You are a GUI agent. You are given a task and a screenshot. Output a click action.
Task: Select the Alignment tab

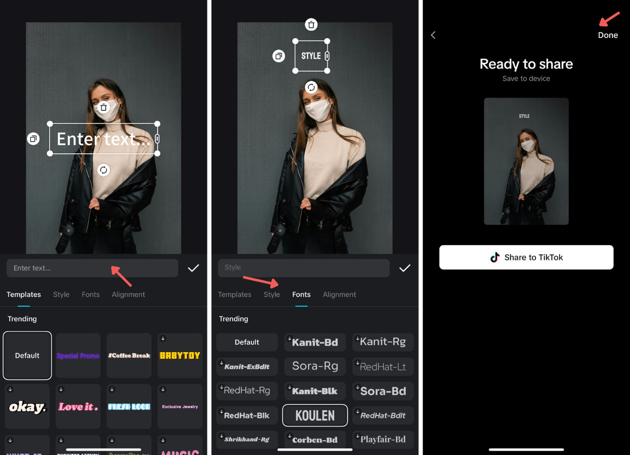coord(128,294)
